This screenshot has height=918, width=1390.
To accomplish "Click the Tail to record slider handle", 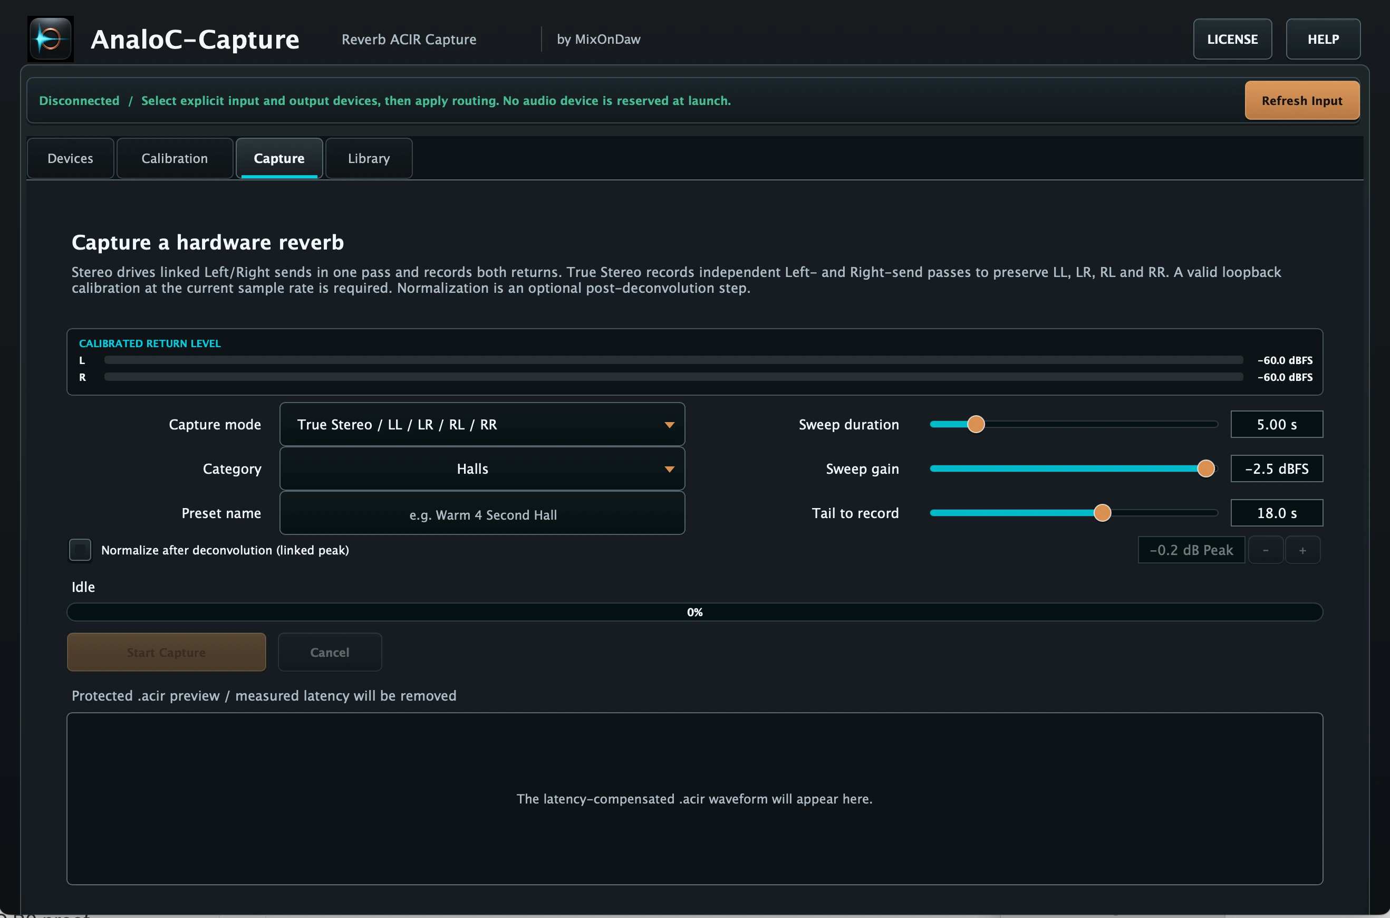I will [1102, 513].
